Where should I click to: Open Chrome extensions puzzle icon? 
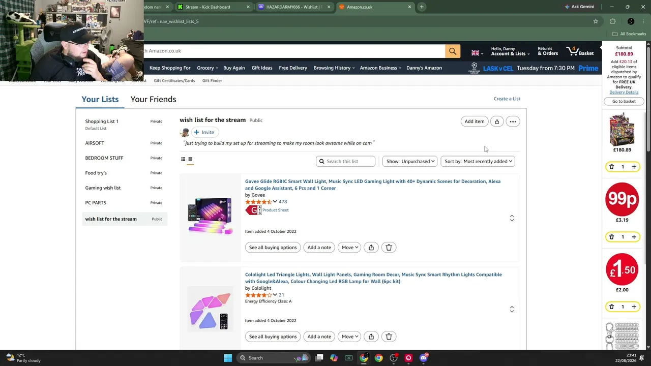coord(613,21)
